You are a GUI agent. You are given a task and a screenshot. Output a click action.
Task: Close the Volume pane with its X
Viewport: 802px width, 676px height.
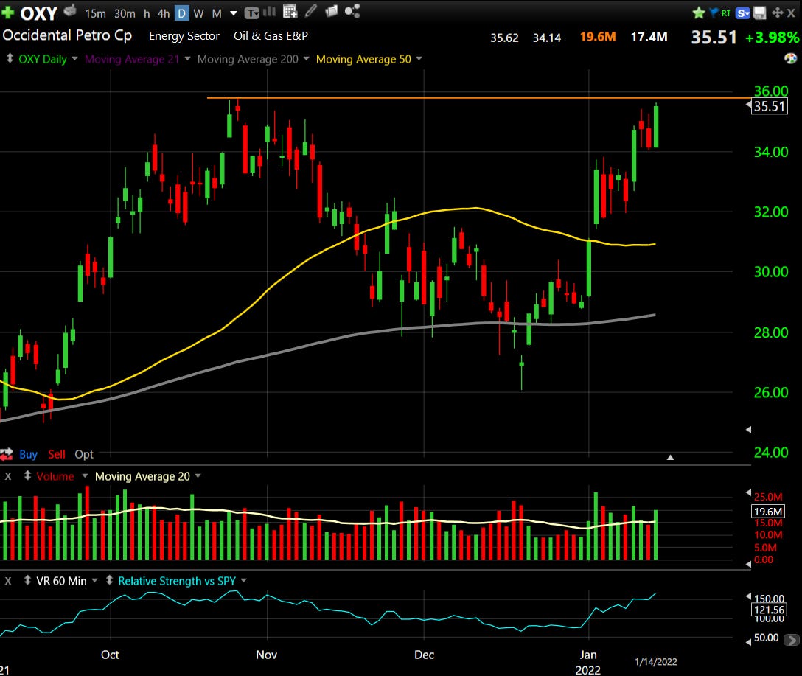(8, 476)
